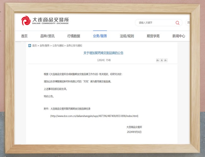
Task: Increase font size with the A+ button
Action: (x=158, y=60)
